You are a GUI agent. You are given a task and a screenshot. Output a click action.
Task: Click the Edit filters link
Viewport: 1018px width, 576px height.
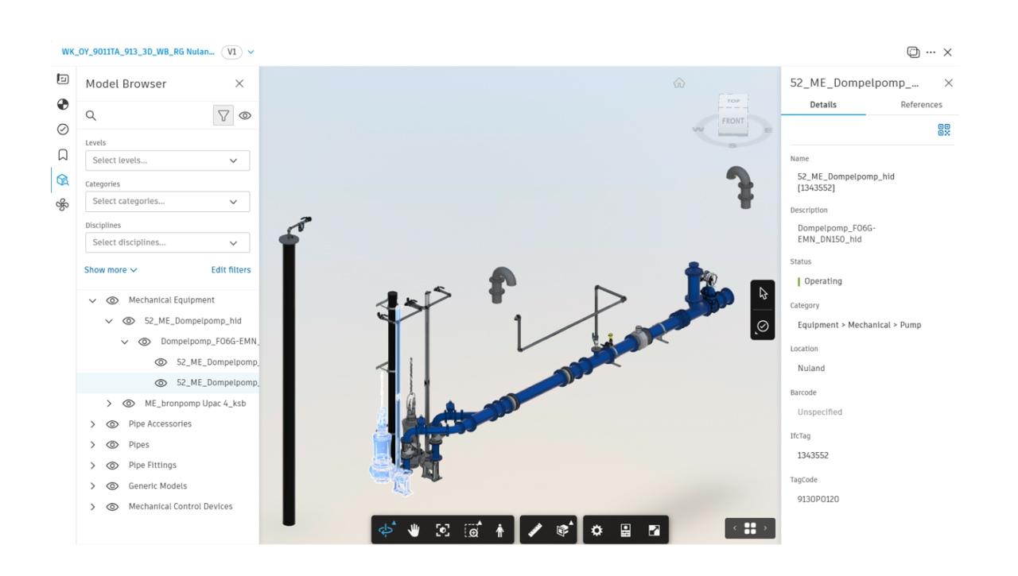click(231, 270)
